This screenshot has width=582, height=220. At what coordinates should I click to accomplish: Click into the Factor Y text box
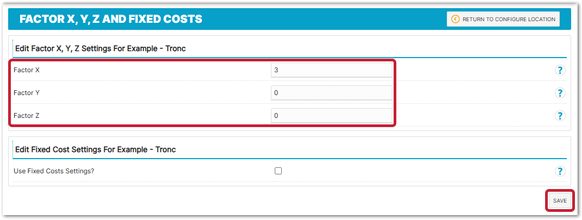331,93
